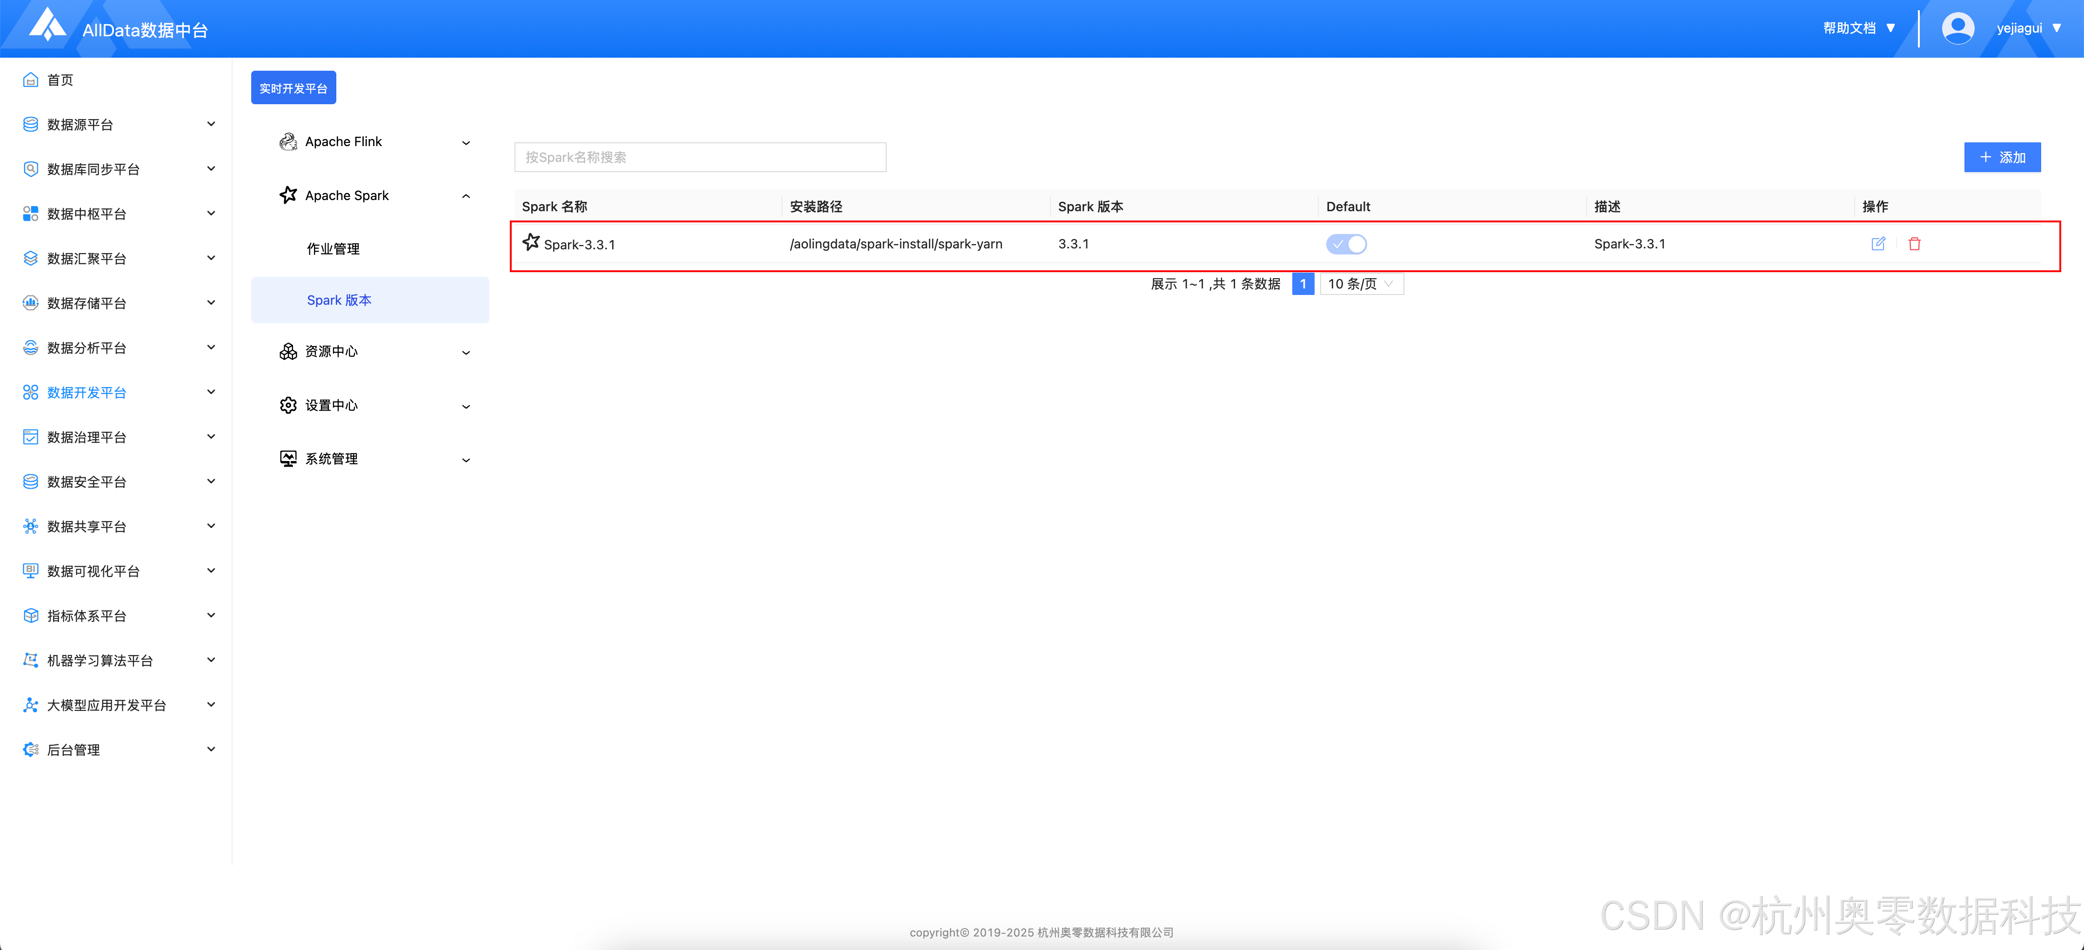2084x950 pixels.
Task: Click the 设置中心 gear icon
Action: coord(288,405)
